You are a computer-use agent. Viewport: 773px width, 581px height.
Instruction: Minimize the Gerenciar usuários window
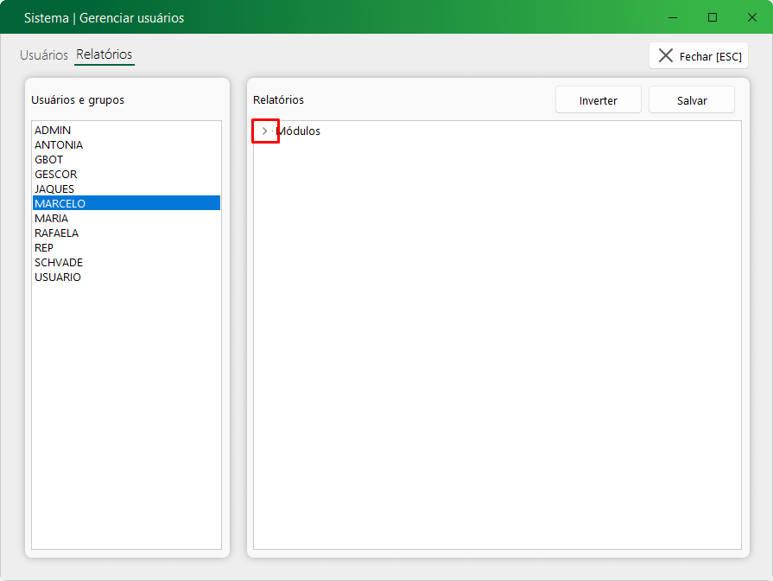click(x=673, y=17)
